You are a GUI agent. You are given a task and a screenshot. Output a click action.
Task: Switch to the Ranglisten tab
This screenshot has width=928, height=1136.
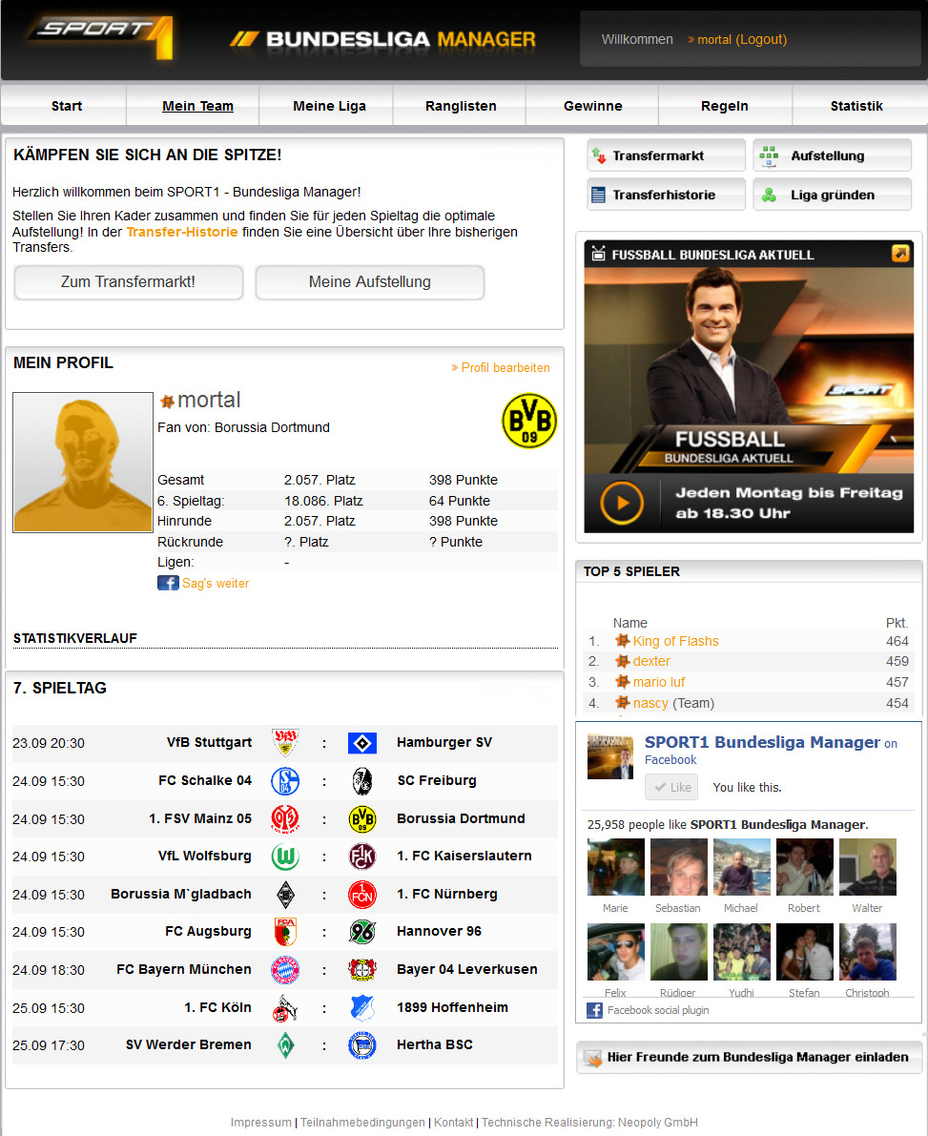(461, 106)
